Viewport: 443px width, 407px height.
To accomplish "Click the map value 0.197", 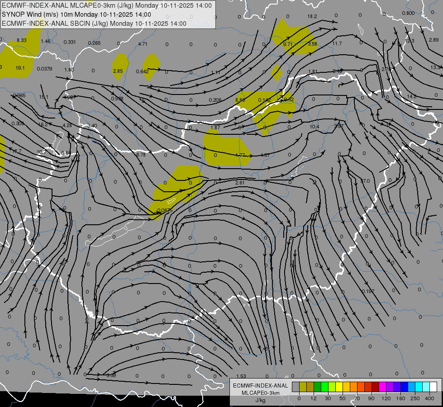I will pos(368,291).
